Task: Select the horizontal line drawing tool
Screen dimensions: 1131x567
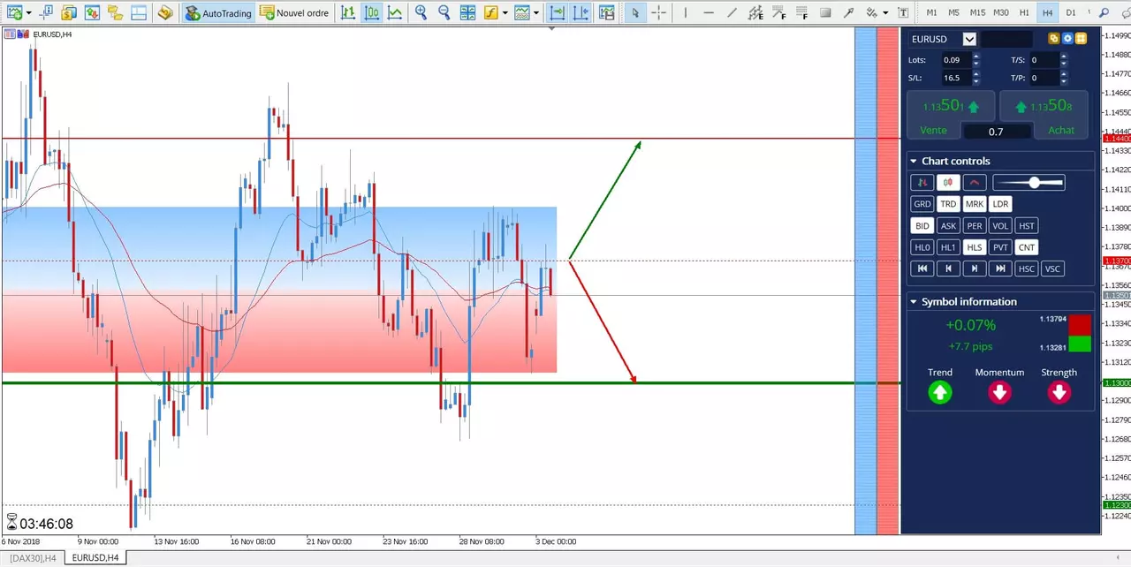Action: point(708,12)
